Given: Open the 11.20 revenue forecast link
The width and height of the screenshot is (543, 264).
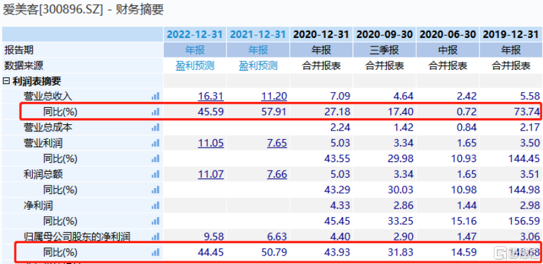Looking at the screenshot, I should click(274, 96).
